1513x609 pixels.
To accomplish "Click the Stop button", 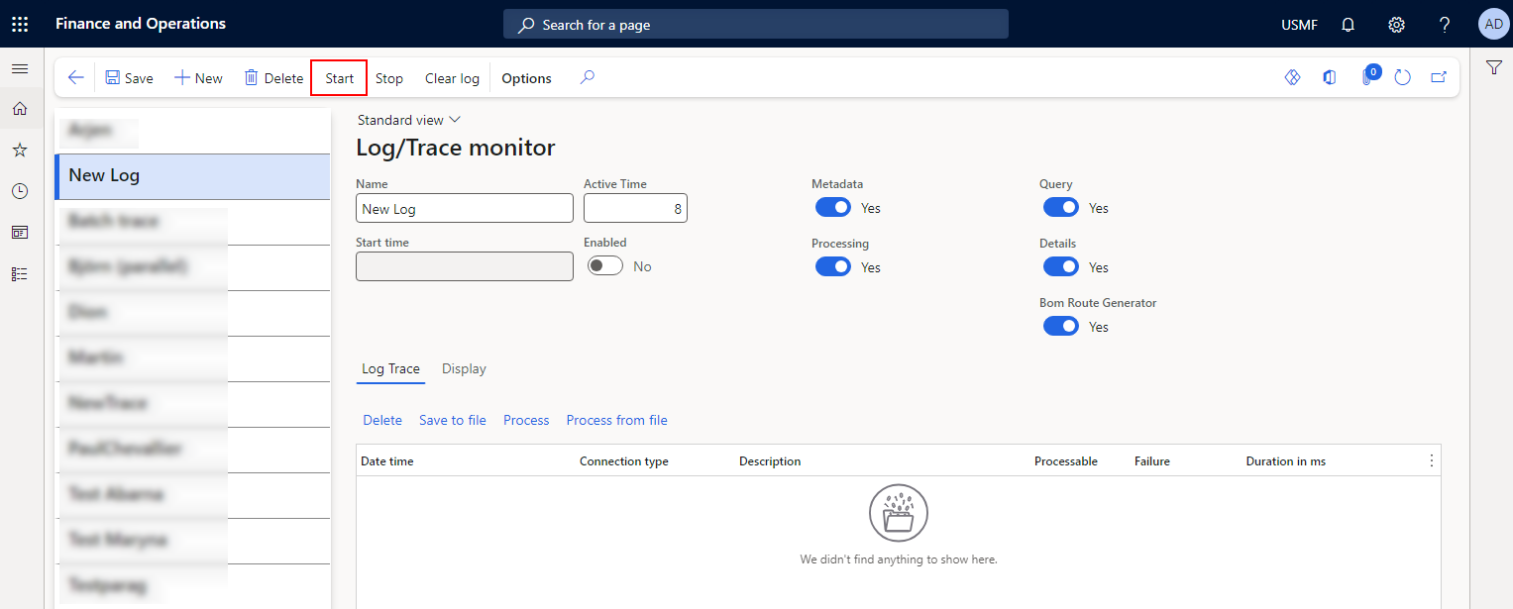I will [389, 78].
